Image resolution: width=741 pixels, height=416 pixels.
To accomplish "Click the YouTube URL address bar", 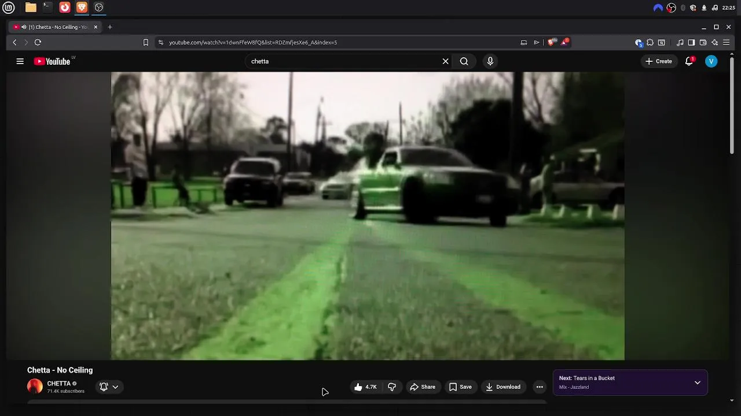I will point(342,42).
